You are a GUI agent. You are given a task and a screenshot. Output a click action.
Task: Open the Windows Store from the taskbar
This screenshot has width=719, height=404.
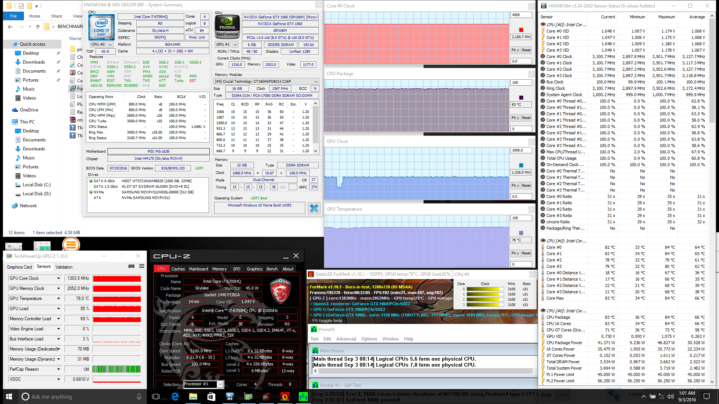click(211, 397)
